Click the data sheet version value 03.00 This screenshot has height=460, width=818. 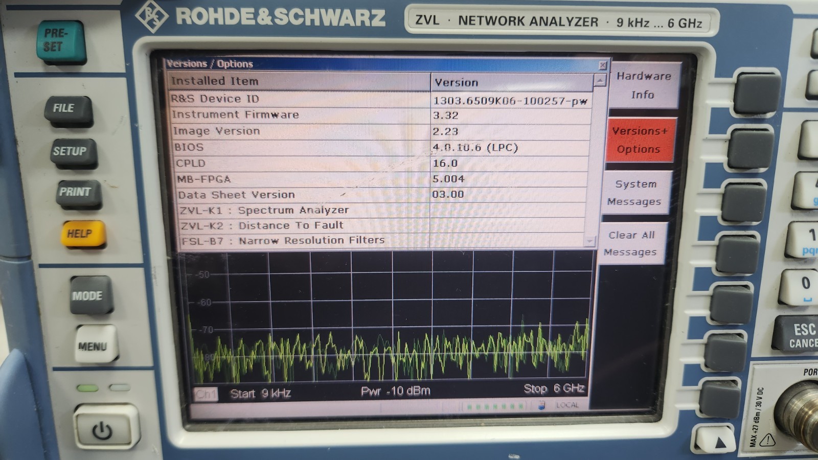448,194
